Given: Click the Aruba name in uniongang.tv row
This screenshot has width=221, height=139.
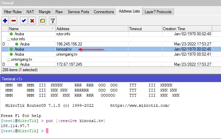Looking at the screenshot, I should pos(19,54).
